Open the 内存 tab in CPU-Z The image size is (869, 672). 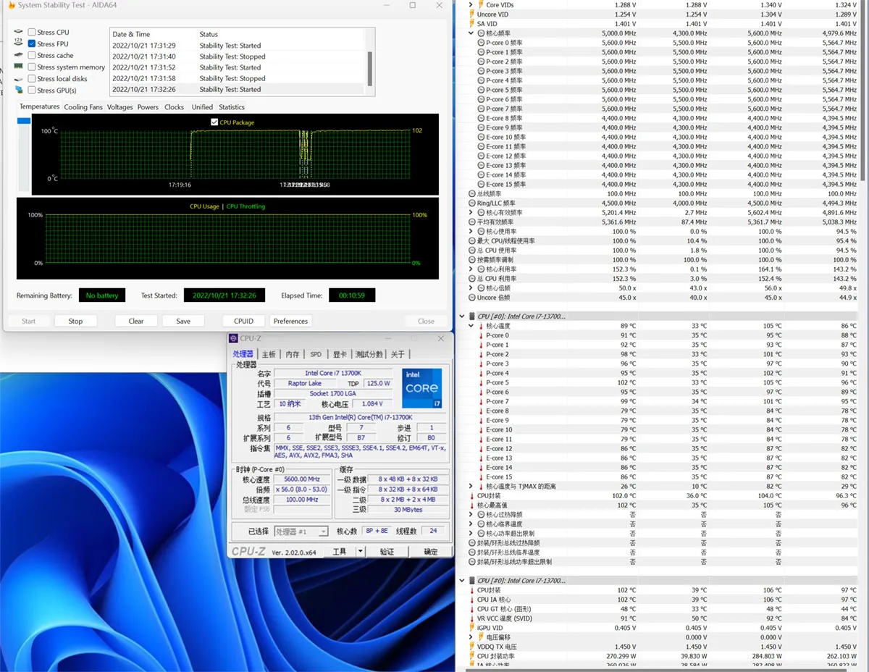[292, 354]
